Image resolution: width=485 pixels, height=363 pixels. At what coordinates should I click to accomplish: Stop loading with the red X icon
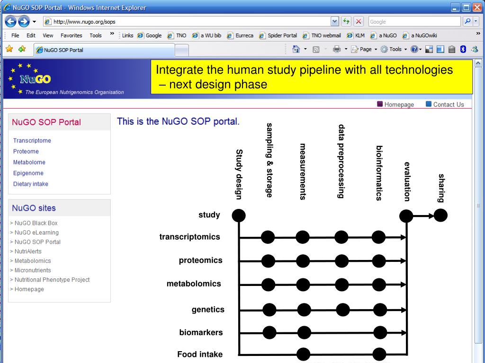pos(359,22)
